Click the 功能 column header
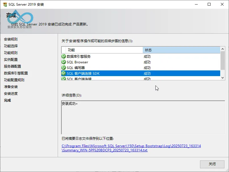 (x=104, y=50)
